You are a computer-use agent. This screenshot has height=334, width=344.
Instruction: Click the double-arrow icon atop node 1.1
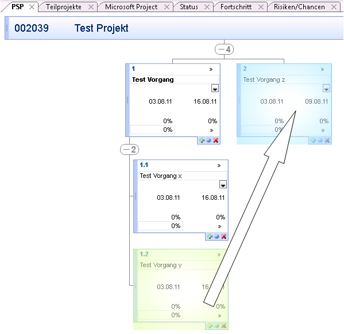point(219,165)
